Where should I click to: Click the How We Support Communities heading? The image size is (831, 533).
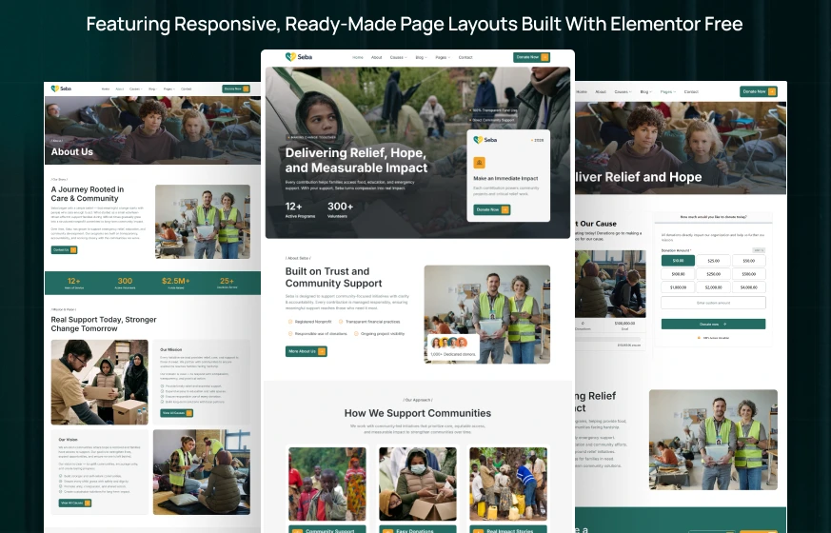point(418,413)
